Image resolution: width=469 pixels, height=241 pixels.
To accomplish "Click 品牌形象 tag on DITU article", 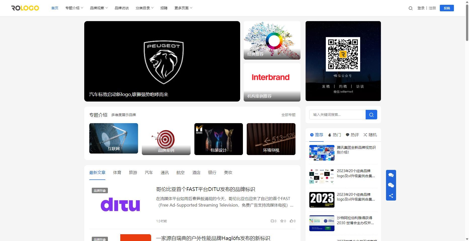I will 100,190.
